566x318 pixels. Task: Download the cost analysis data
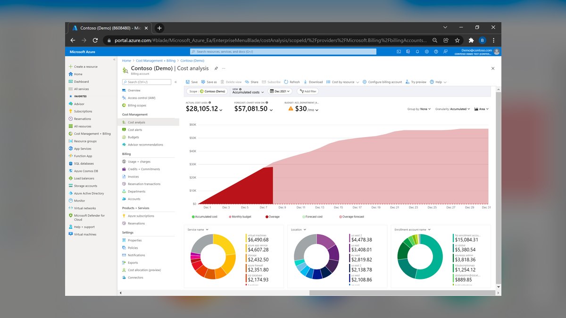(313, 82)
